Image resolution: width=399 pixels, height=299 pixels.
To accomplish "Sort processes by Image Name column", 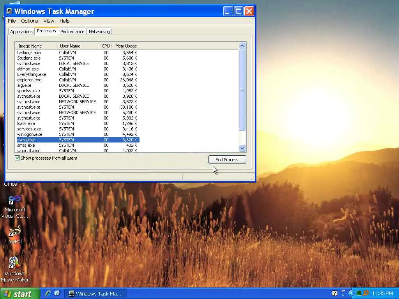I will click(x=35, y=46).
